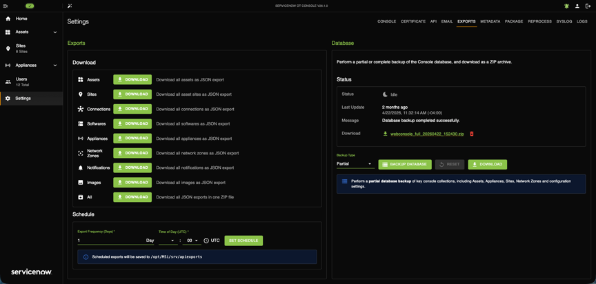Click the Home house icon
Viewport: 596px width, 284px height.
pos(8,19)
